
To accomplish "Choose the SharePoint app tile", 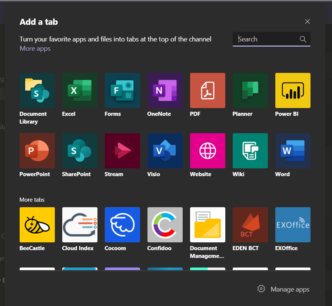I will tap(80, 151).
